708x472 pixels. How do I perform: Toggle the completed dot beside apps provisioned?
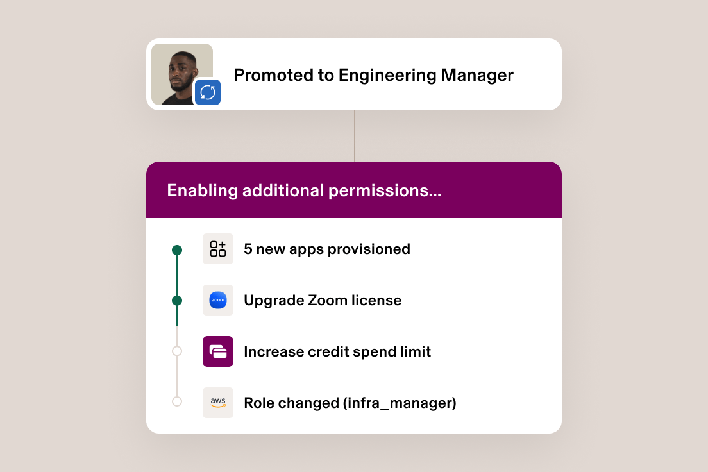(177, 249)
